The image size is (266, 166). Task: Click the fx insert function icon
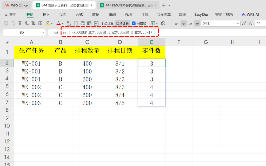tap(64, 33)
